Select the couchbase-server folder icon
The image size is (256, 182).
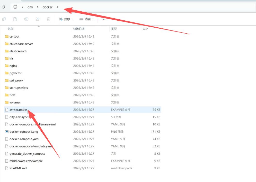tap(7, 44)
